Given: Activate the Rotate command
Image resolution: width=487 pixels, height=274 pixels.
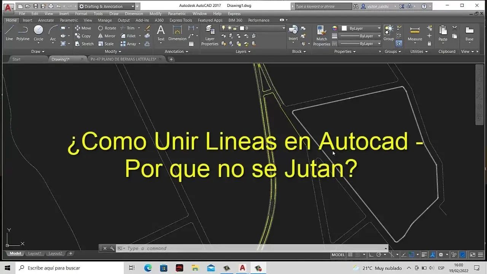Looking at the screenshot, I should 107,28.
